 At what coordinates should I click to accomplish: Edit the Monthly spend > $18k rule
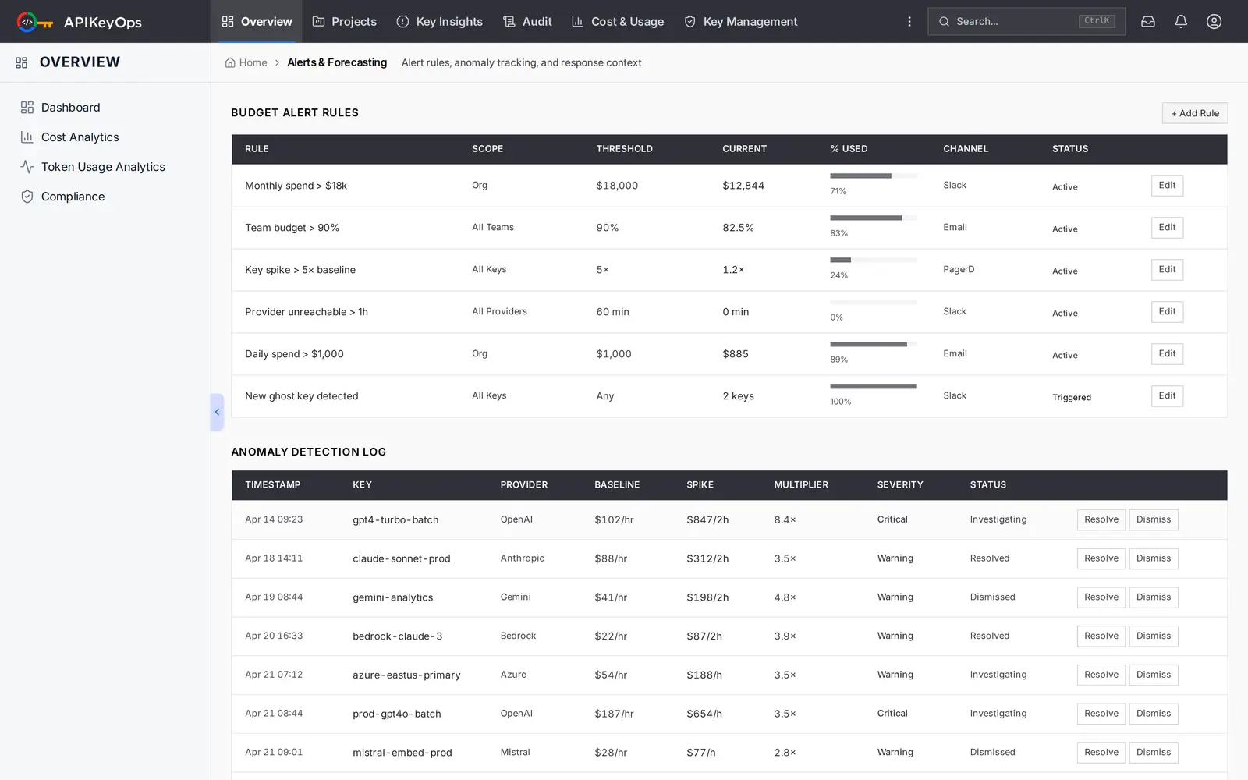click(x=1167, y=186)
